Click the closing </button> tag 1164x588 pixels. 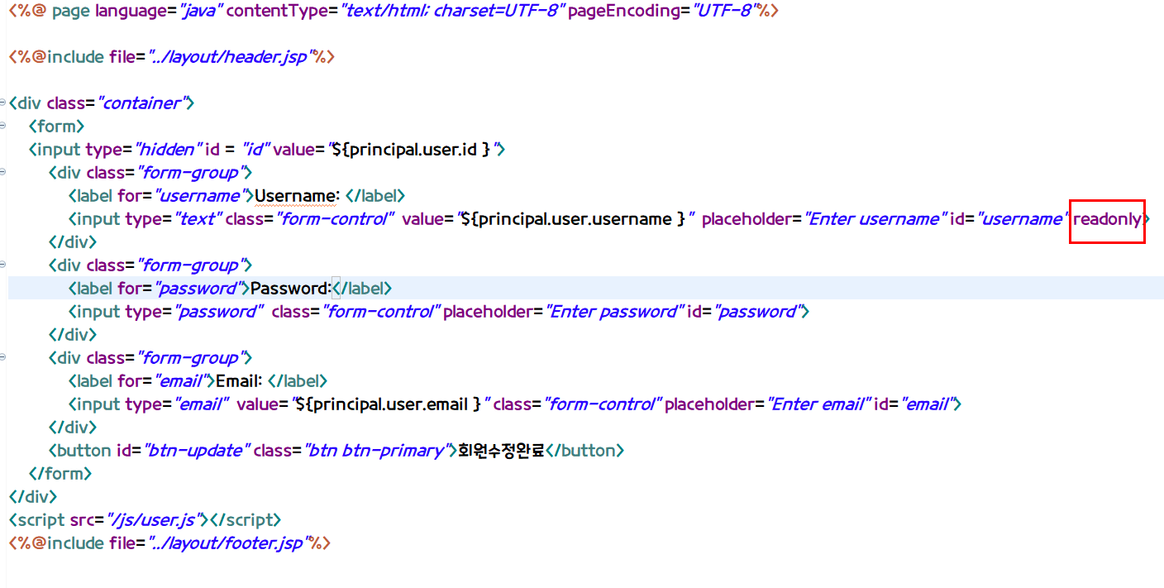(585, 451)
